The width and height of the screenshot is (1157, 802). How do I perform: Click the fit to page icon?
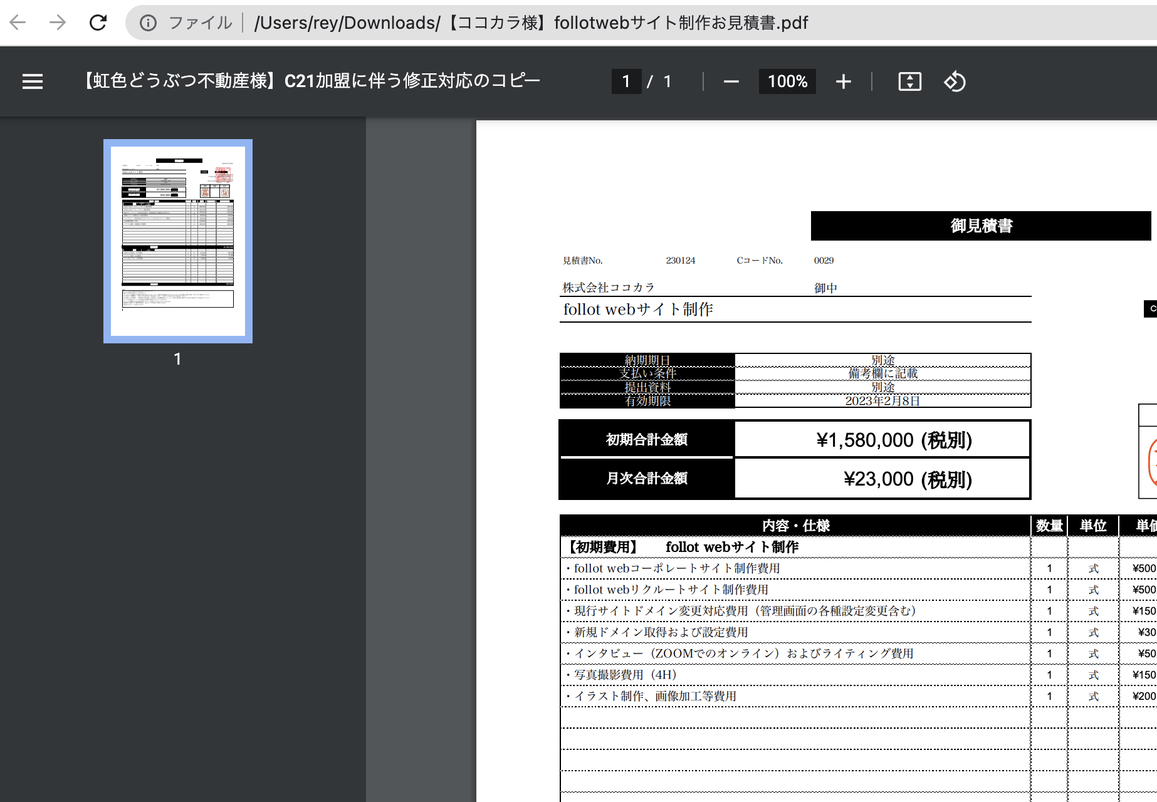pos(909,81)
